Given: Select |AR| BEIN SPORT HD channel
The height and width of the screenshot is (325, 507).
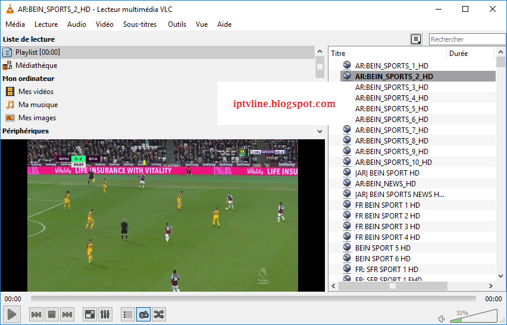Looking at the screenshot, I should (x=387, y=173).
